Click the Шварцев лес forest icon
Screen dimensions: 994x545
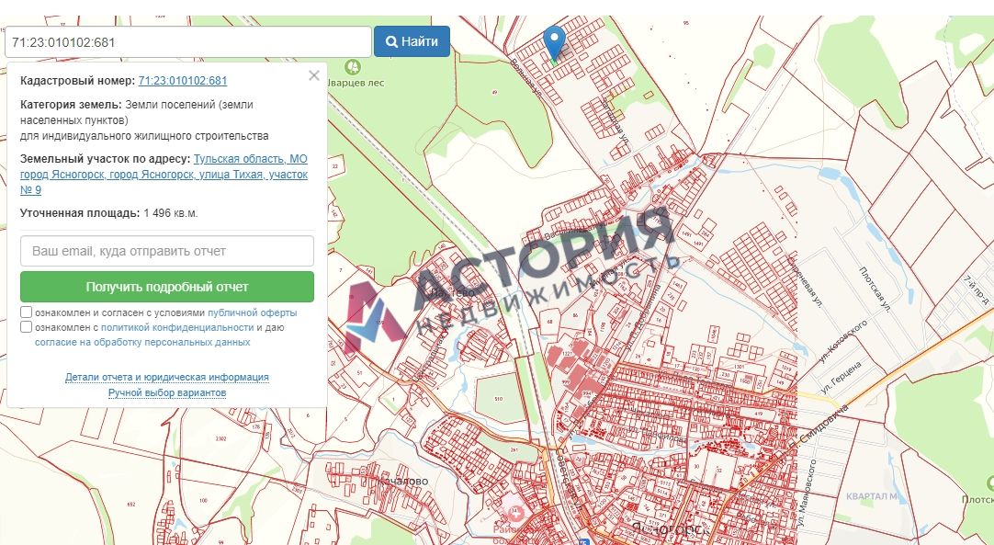coord(351,67)
